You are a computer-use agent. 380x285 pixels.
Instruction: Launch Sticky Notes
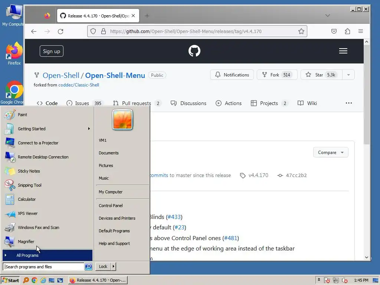coord(47,171)
